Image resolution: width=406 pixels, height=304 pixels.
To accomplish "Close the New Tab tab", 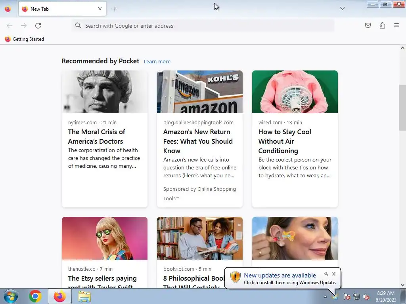I will coord(100,9).
